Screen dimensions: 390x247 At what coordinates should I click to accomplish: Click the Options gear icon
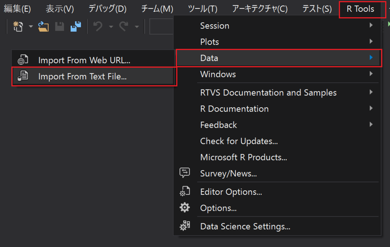point(185,208)
